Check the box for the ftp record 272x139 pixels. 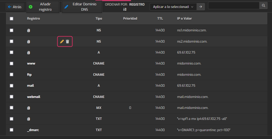pyautogui.click(x=12, y=74)
